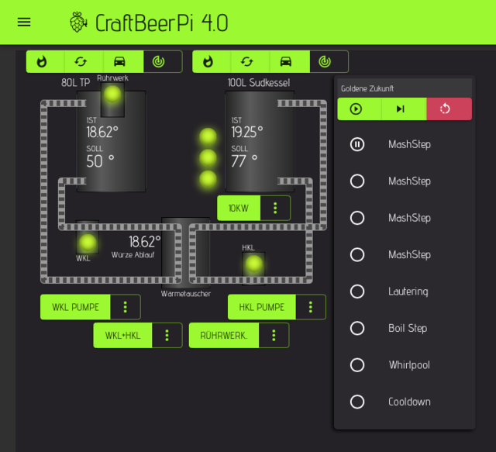
Task: Click the Boil Step label
Action: 408,328
